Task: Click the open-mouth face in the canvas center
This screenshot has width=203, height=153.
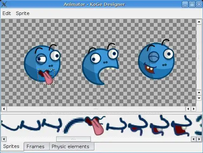Action: (x=100, y=64)
